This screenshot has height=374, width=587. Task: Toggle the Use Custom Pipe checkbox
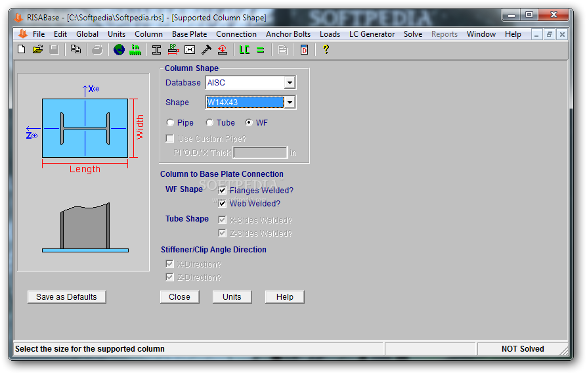coord(170,139)
